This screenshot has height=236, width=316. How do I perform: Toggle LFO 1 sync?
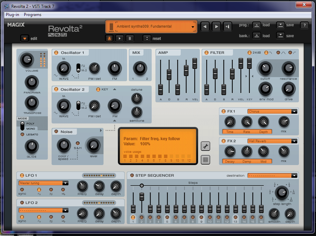click(x=22, y=190)
